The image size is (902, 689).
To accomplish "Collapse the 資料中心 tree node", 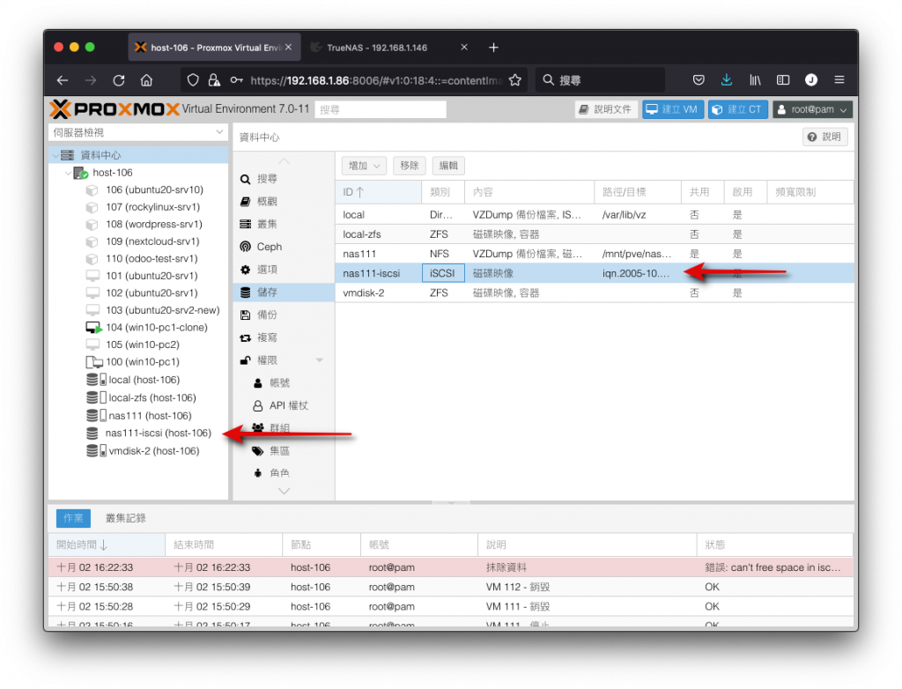I will 55,155.
